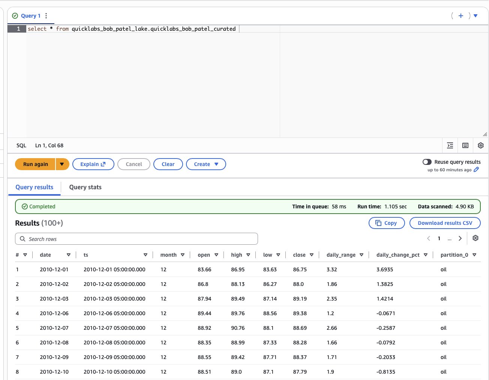
Task: Sort by the date column
Action: 69,255
